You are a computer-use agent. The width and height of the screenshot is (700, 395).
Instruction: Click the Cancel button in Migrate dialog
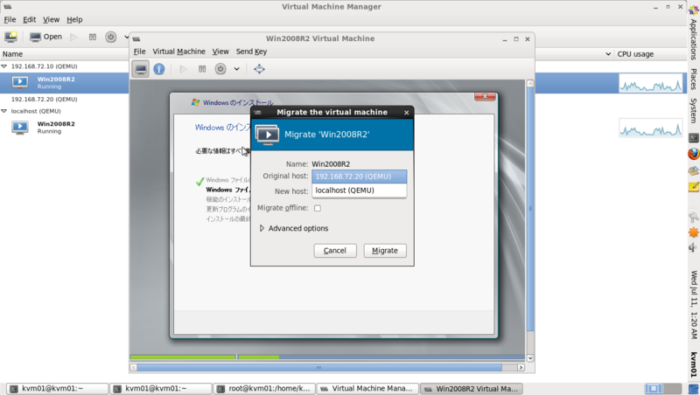point(335,251)
